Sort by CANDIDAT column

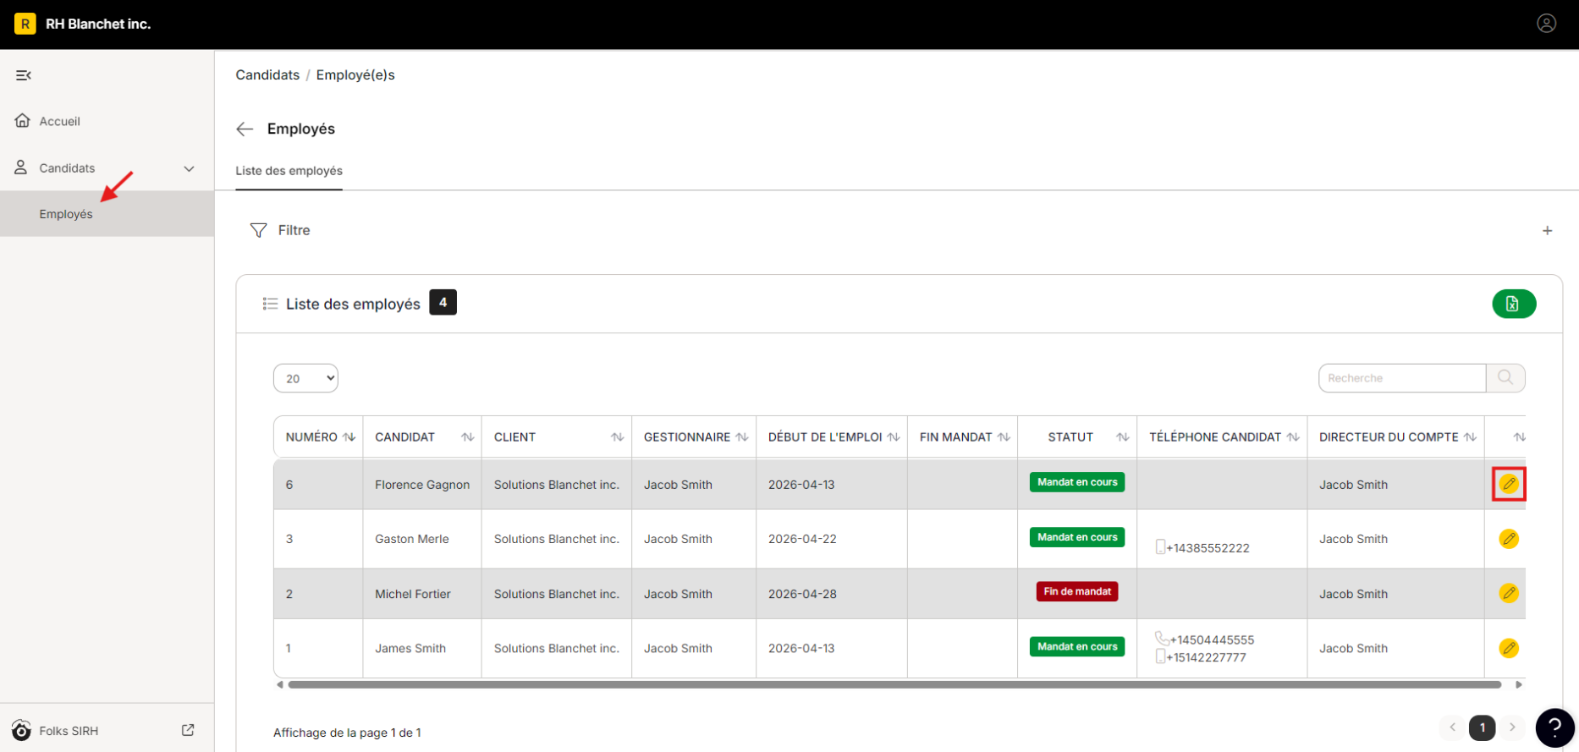coord(467,437)
